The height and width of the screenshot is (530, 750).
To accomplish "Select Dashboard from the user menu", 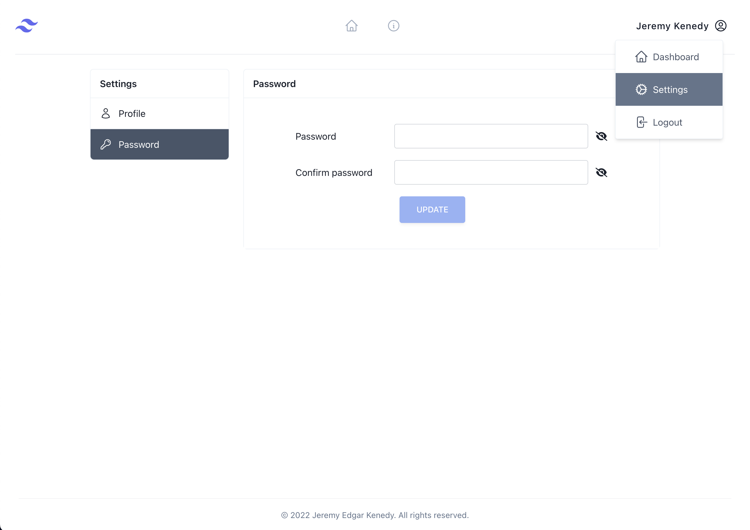I will 675,57.
